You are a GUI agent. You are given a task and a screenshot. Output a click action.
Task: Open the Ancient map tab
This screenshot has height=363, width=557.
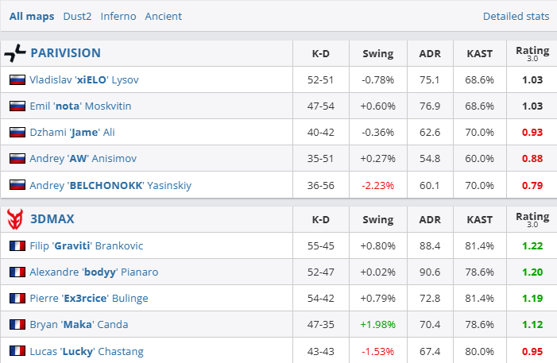coord(163,16)
